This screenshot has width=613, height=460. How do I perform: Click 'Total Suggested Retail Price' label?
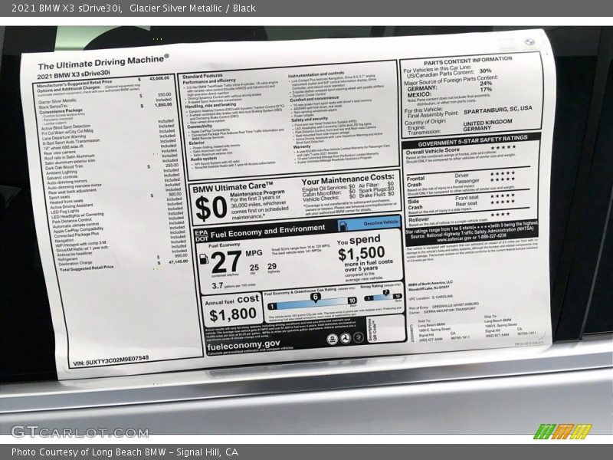coord(87,268)
